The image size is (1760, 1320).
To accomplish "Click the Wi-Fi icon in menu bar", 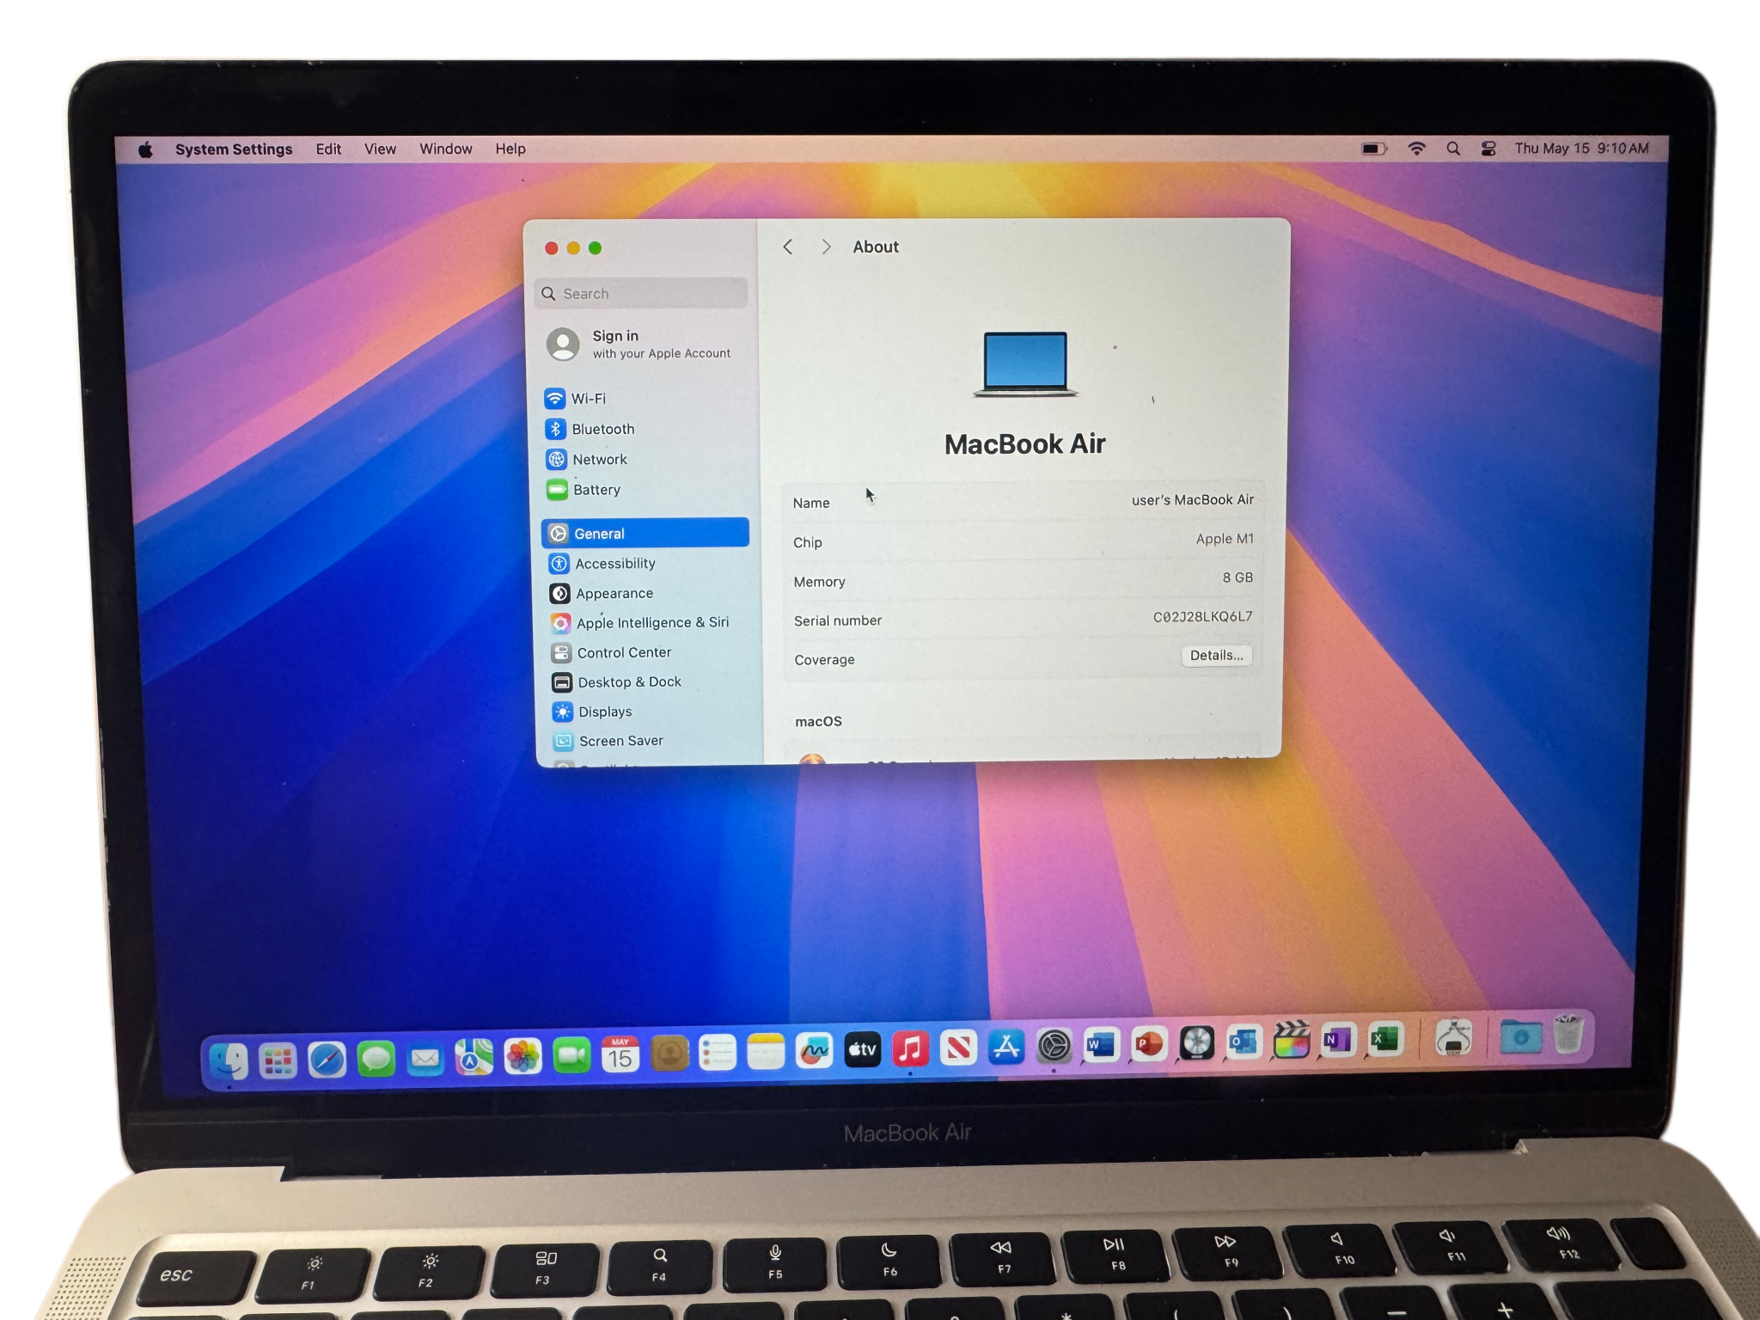I will pos(1416,149).
